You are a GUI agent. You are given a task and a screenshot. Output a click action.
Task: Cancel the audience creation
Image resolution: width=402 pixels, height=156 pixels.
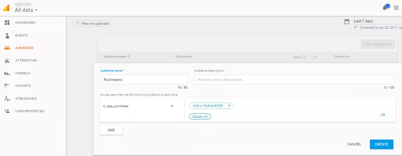tap(354, 144)
